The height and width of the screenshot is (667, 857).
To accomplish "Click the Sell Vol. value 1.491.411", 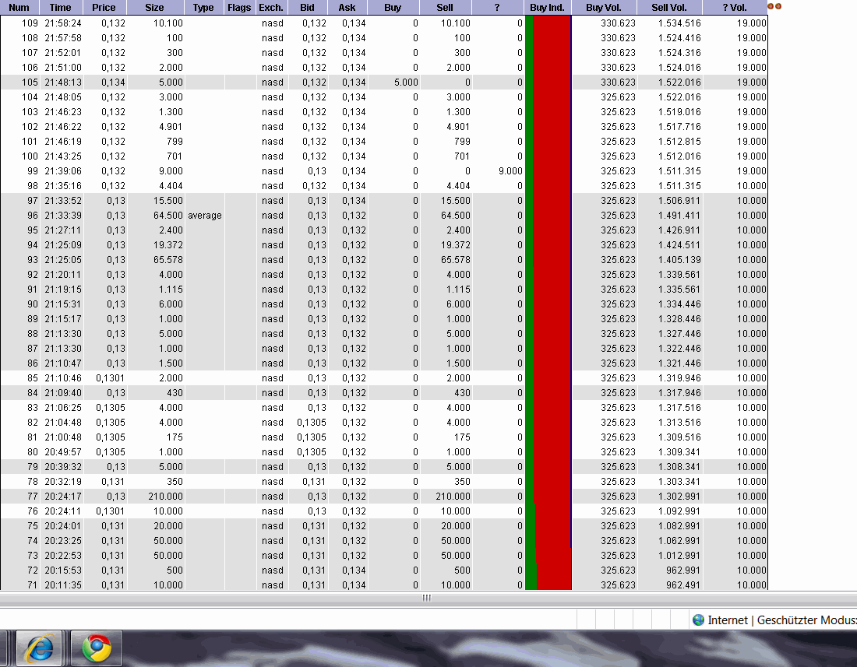I will coord(679,215).
